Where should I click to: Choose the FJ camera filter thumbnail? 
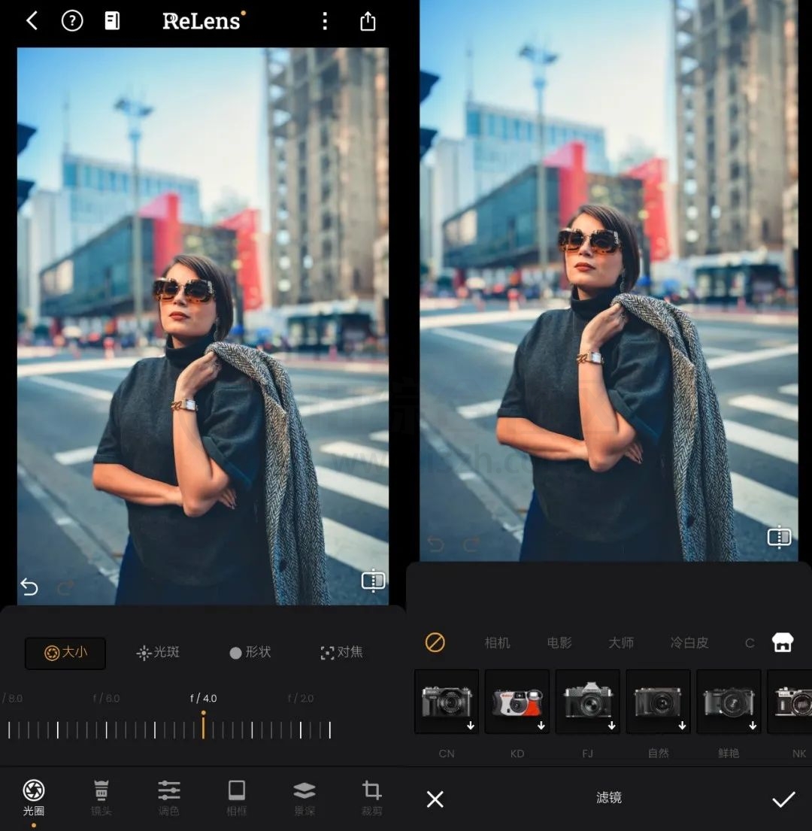pos(587,701)
